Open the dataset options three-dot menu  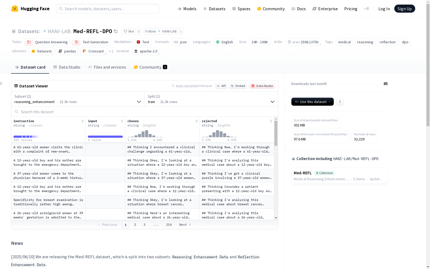coord(340,102)
